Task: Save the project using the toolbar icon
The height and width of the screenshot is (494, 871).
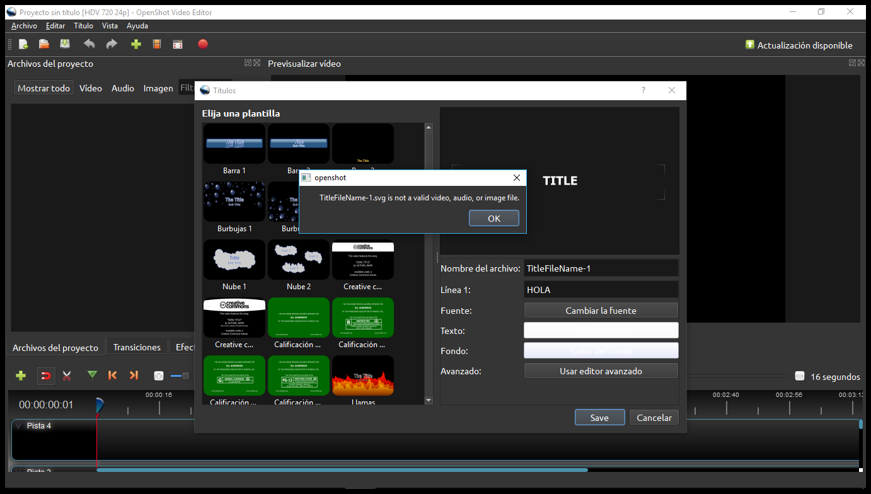Action: (65, 44)
